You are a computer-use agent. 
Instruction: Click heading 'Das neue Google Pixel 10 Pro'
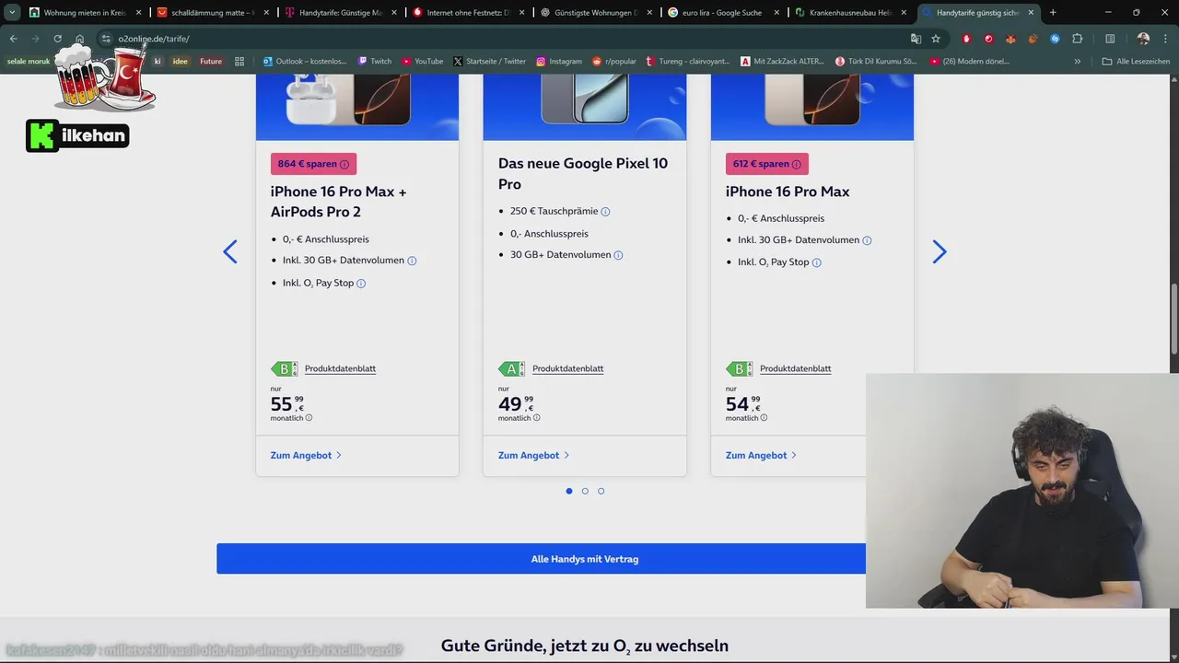point(583,173)
